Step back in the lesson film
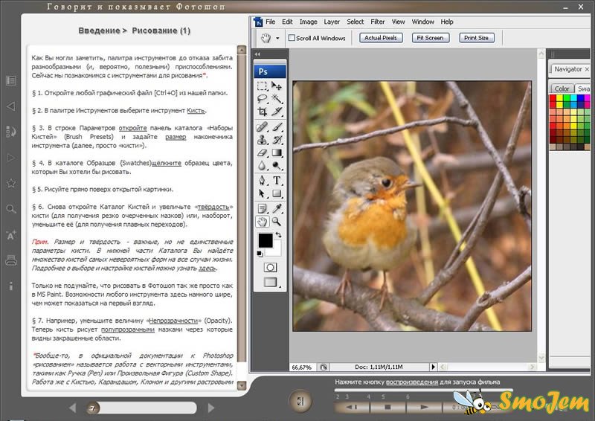Viewport: 595px width, 421px height. click(351, 407)
